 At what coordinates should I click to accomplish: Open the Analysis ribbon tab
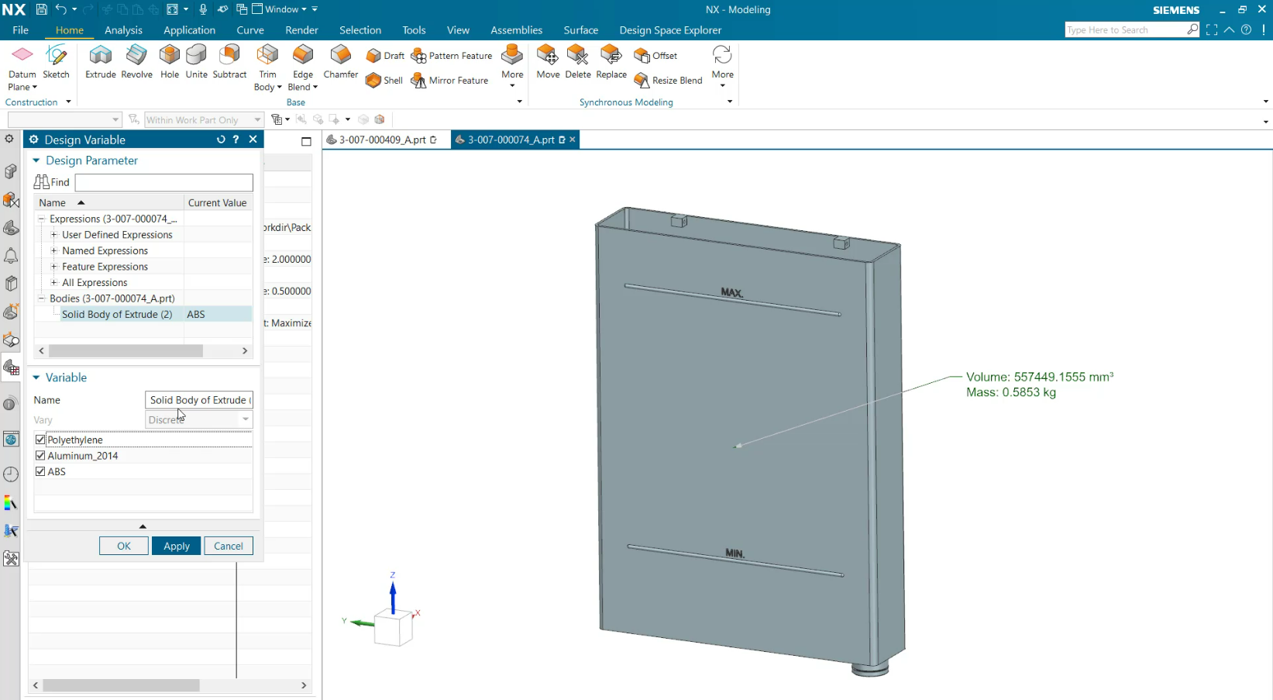[x=123, y=30]
